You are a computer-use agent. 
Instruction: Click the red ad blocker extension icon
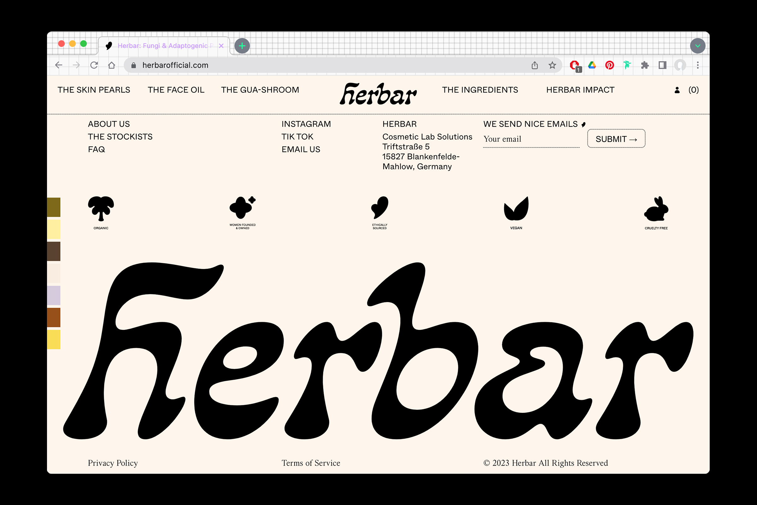coord(574,65)
